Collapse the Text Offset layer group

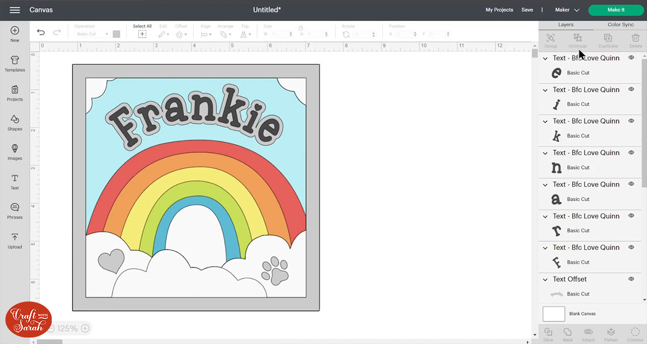(545, 279)
